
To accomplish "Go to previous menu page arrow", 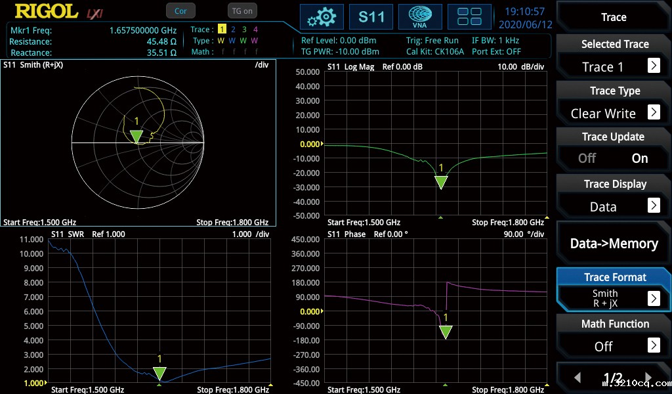I will coord(577,378).
